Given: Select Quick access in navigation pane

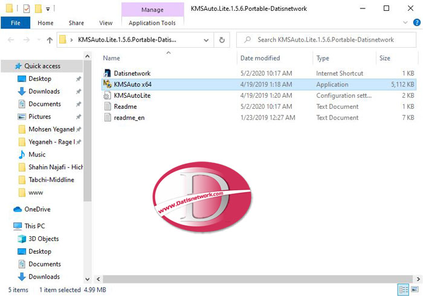Looking at the screenshot, I should click(x=42, y=66).
